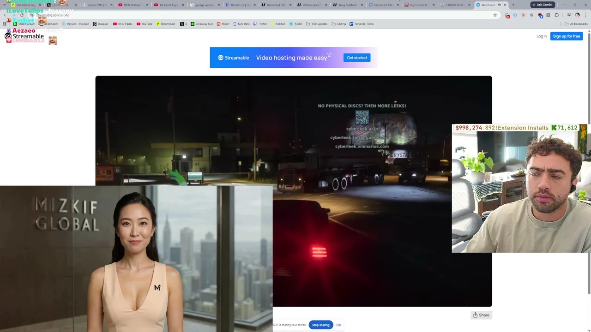This screenshot has height=332, width=591.
Task: Hide the screen sharing notification
Action: tap(338, 325)
